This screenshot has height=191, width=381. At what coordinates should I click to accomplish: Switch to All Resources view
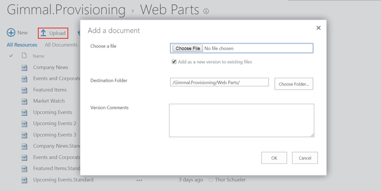pyautogui.click(x=22, y=45)
